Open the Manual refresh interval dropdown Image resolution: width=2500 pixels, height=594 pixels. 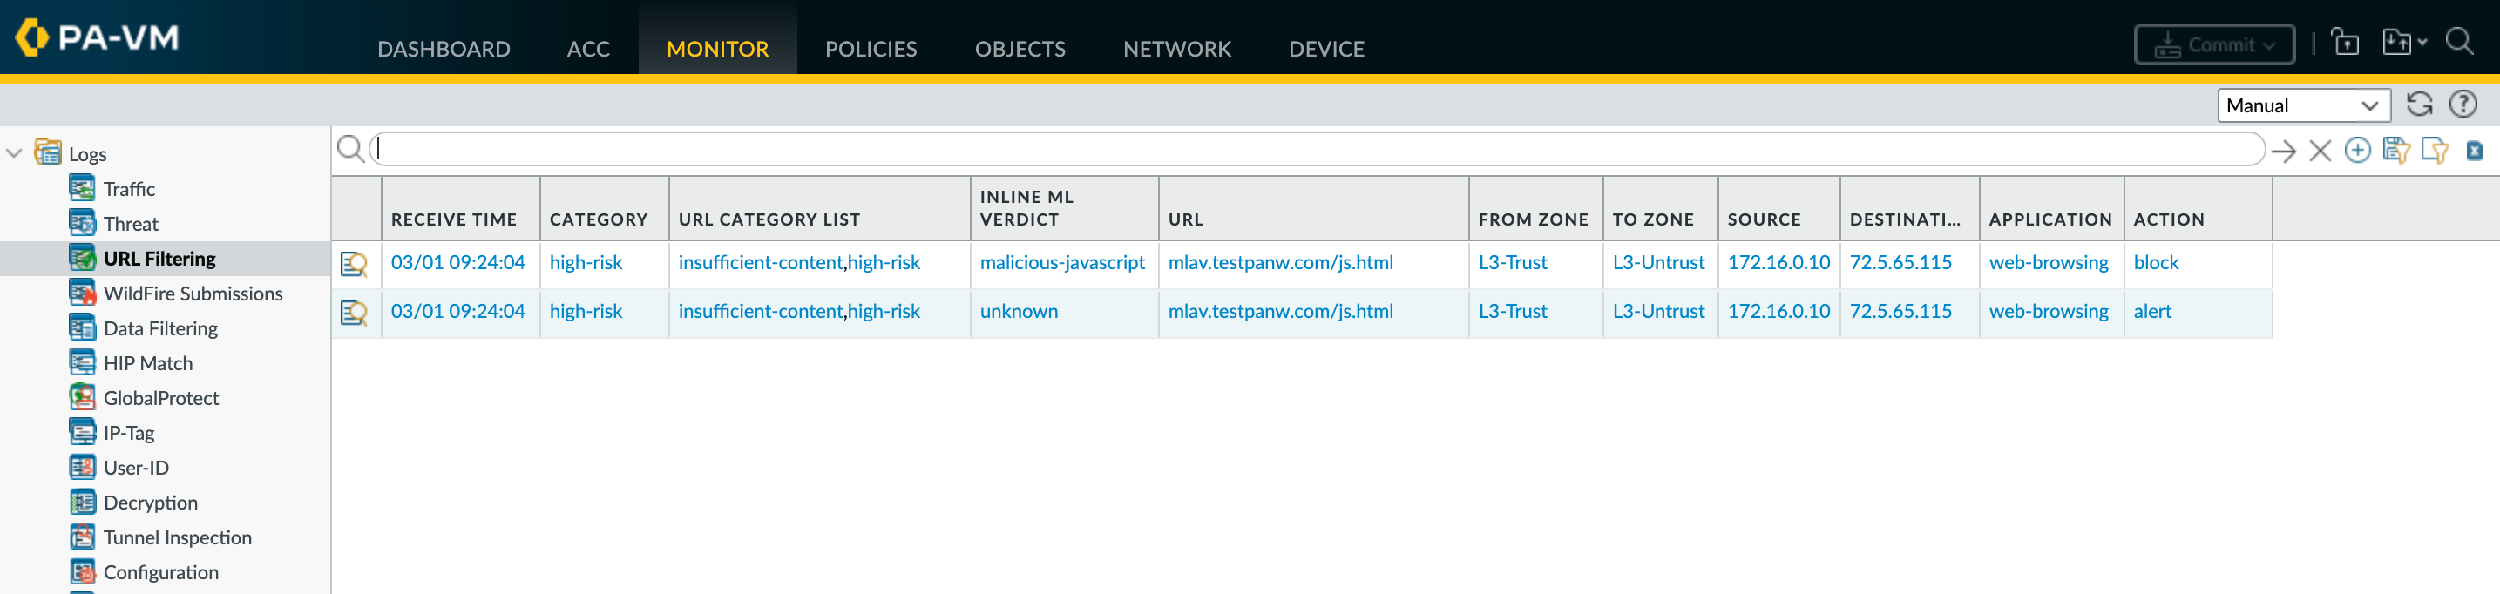(x=2302, y=105)
